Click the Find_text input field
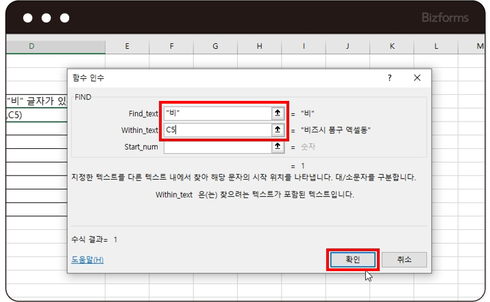This screenshot has height=302, width=490. (217, 113)
